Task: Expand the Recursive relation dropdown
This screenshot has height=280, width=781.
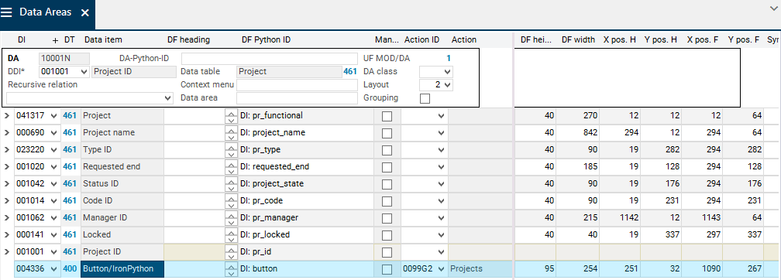Action: 90,98
